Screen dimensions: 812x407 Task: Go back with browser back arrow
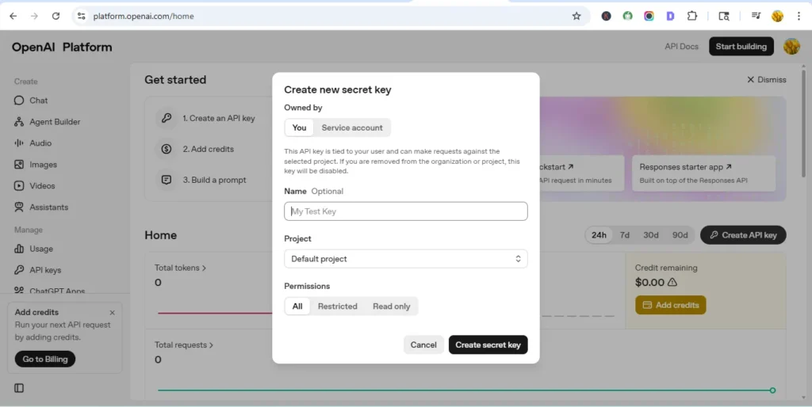pyautogui.click(x=13, y=16)
